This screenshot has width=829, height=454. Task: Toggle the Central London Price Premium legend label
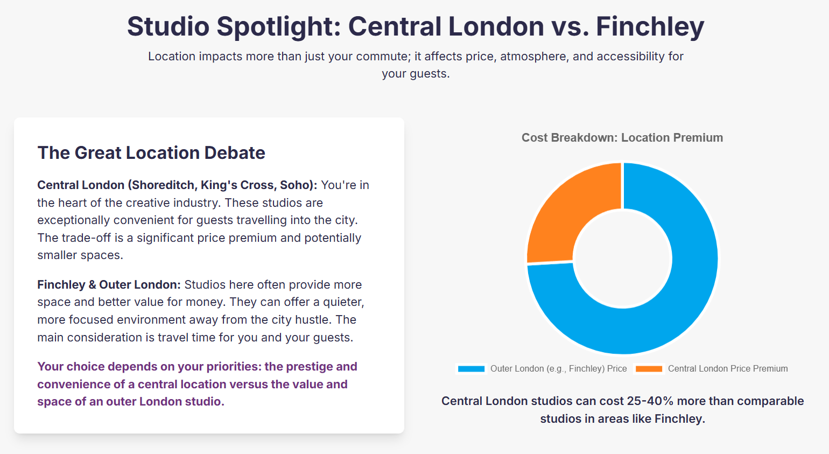click(728, 369)
